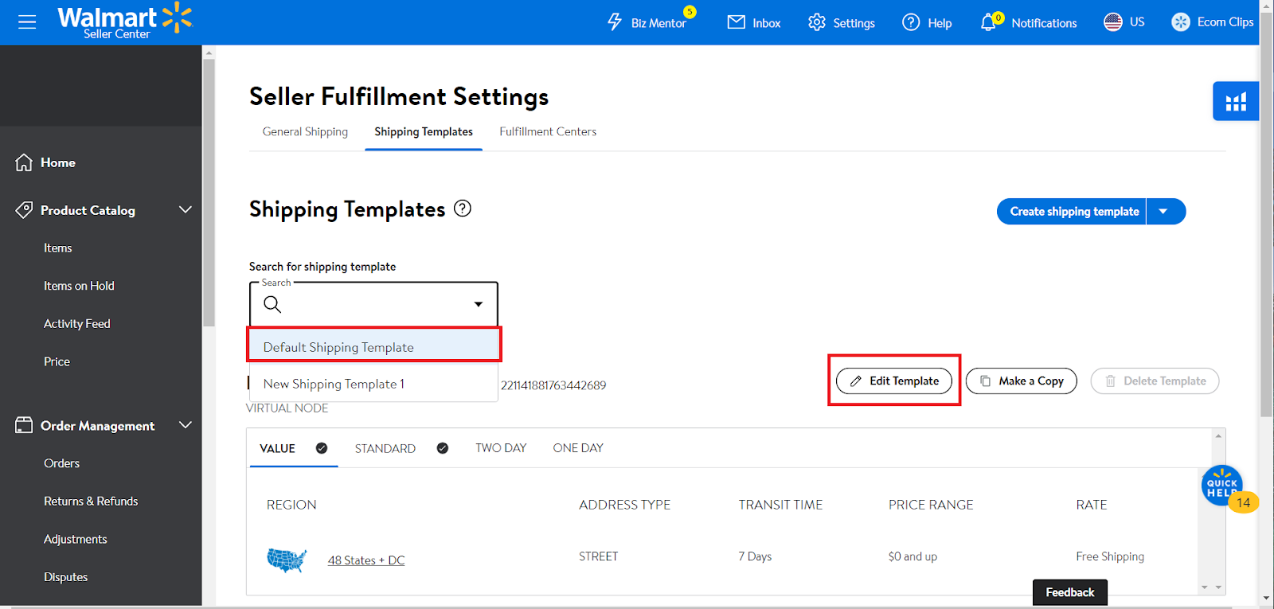Screen dimensions: 1274x609
Task: Open Items on Hold in sidebar
Action: [x=79, y=286]
